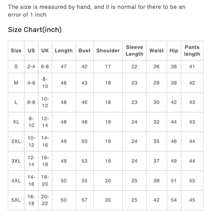Select the pants length 41 cell
This screenshot has height=216, width=211.
pyautogui.click(x=192, y=66)
